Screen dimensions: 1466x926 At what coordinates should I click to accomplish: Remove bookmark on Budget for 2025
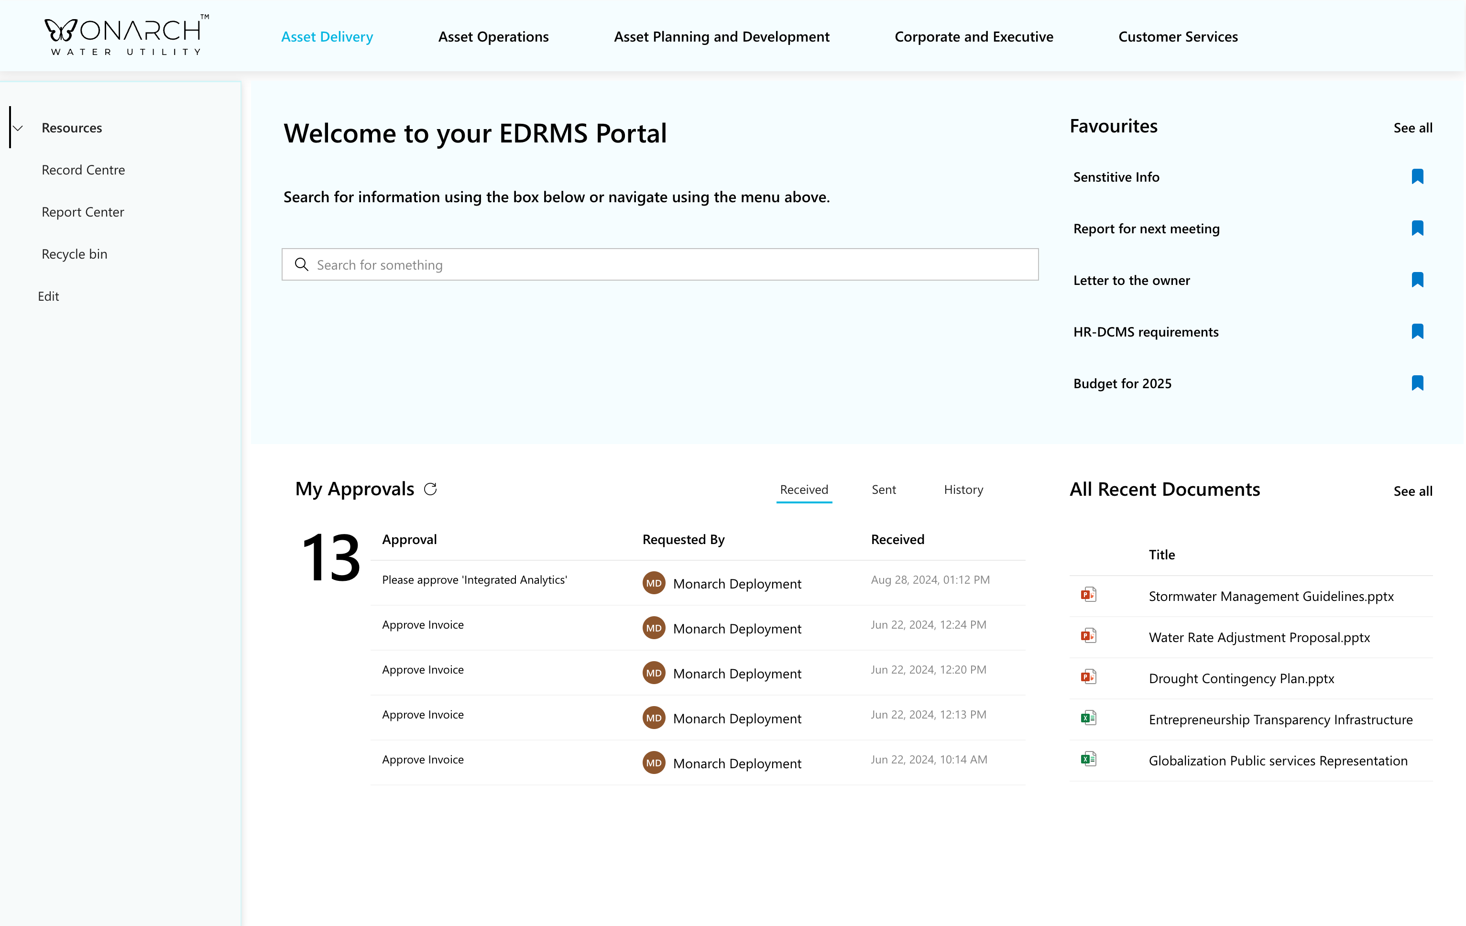point(1417,383)
